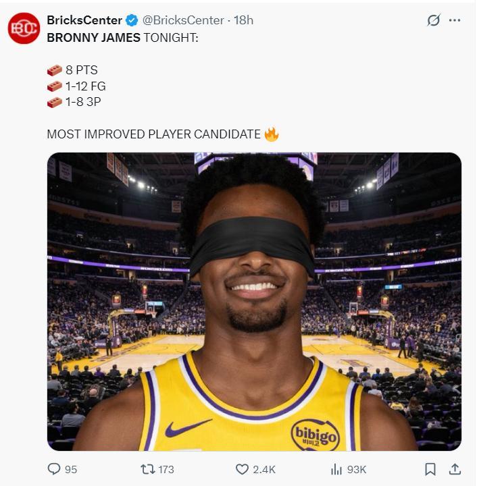Click the 173 reposts count
477x486 pixels.
166,469
